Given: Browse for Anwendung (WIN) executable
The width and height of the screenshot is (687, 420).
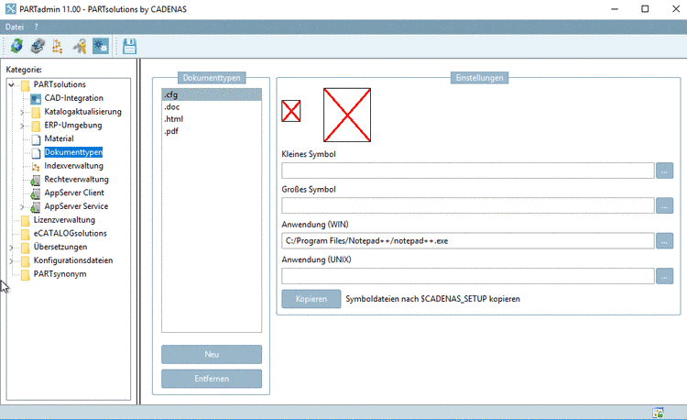Looking at the screenshot, I should click(665, 240).
